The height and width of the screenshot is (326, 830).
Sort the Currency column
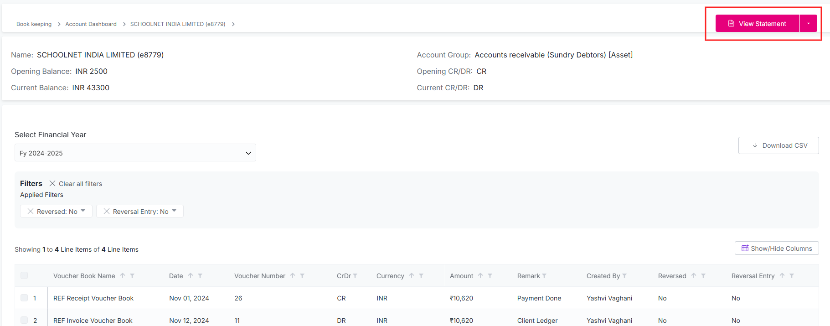(412, 276)
